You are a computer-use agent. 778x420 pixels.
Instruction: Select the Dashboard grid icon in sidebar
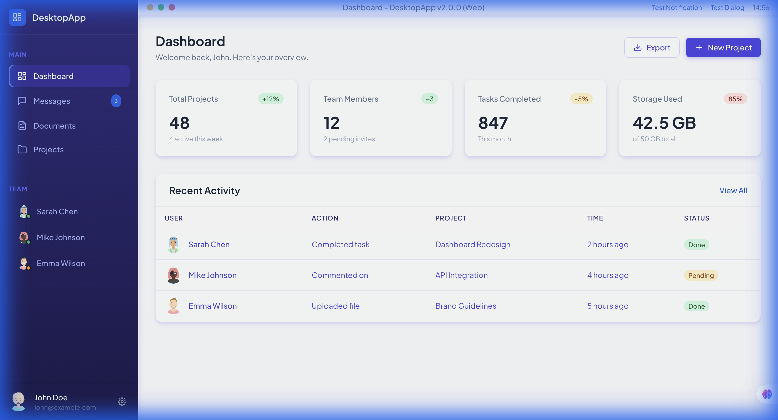tap(22, 76)
